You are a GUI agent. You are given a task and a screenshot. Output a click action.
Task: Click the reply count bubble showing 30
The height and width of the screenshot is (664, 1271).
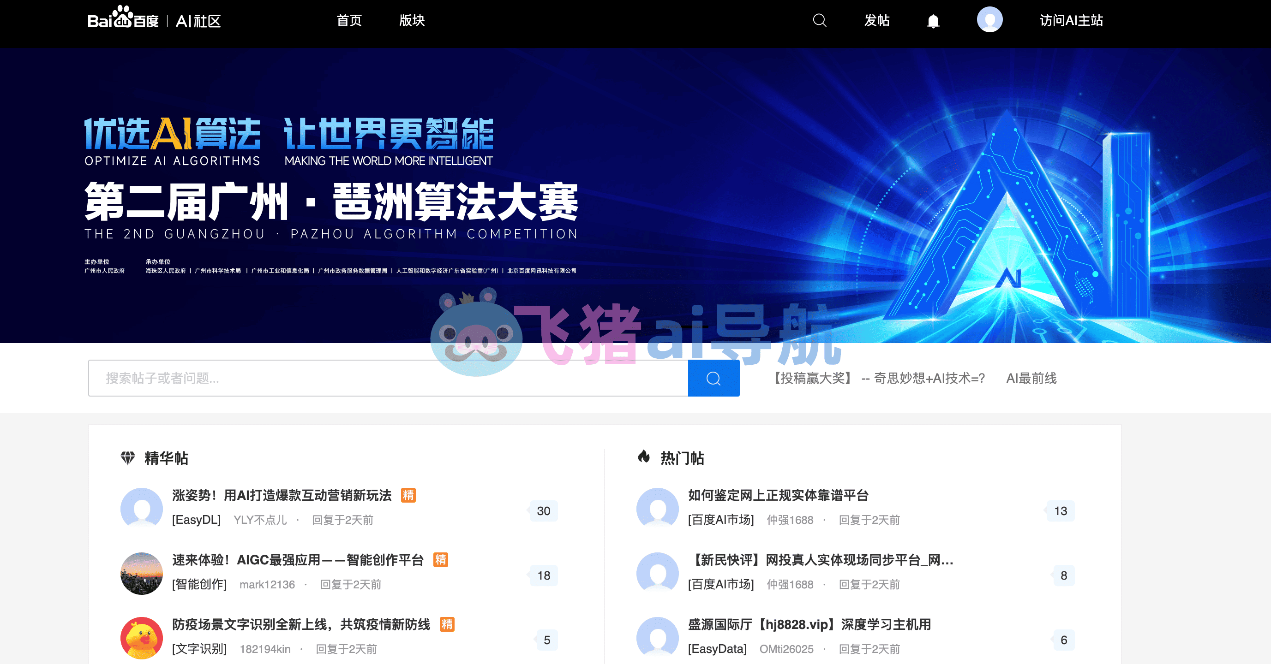tap(543, 511)
